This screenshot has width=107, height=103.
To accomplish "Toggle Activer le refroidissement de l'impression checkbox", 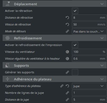I will pos(75,45).
